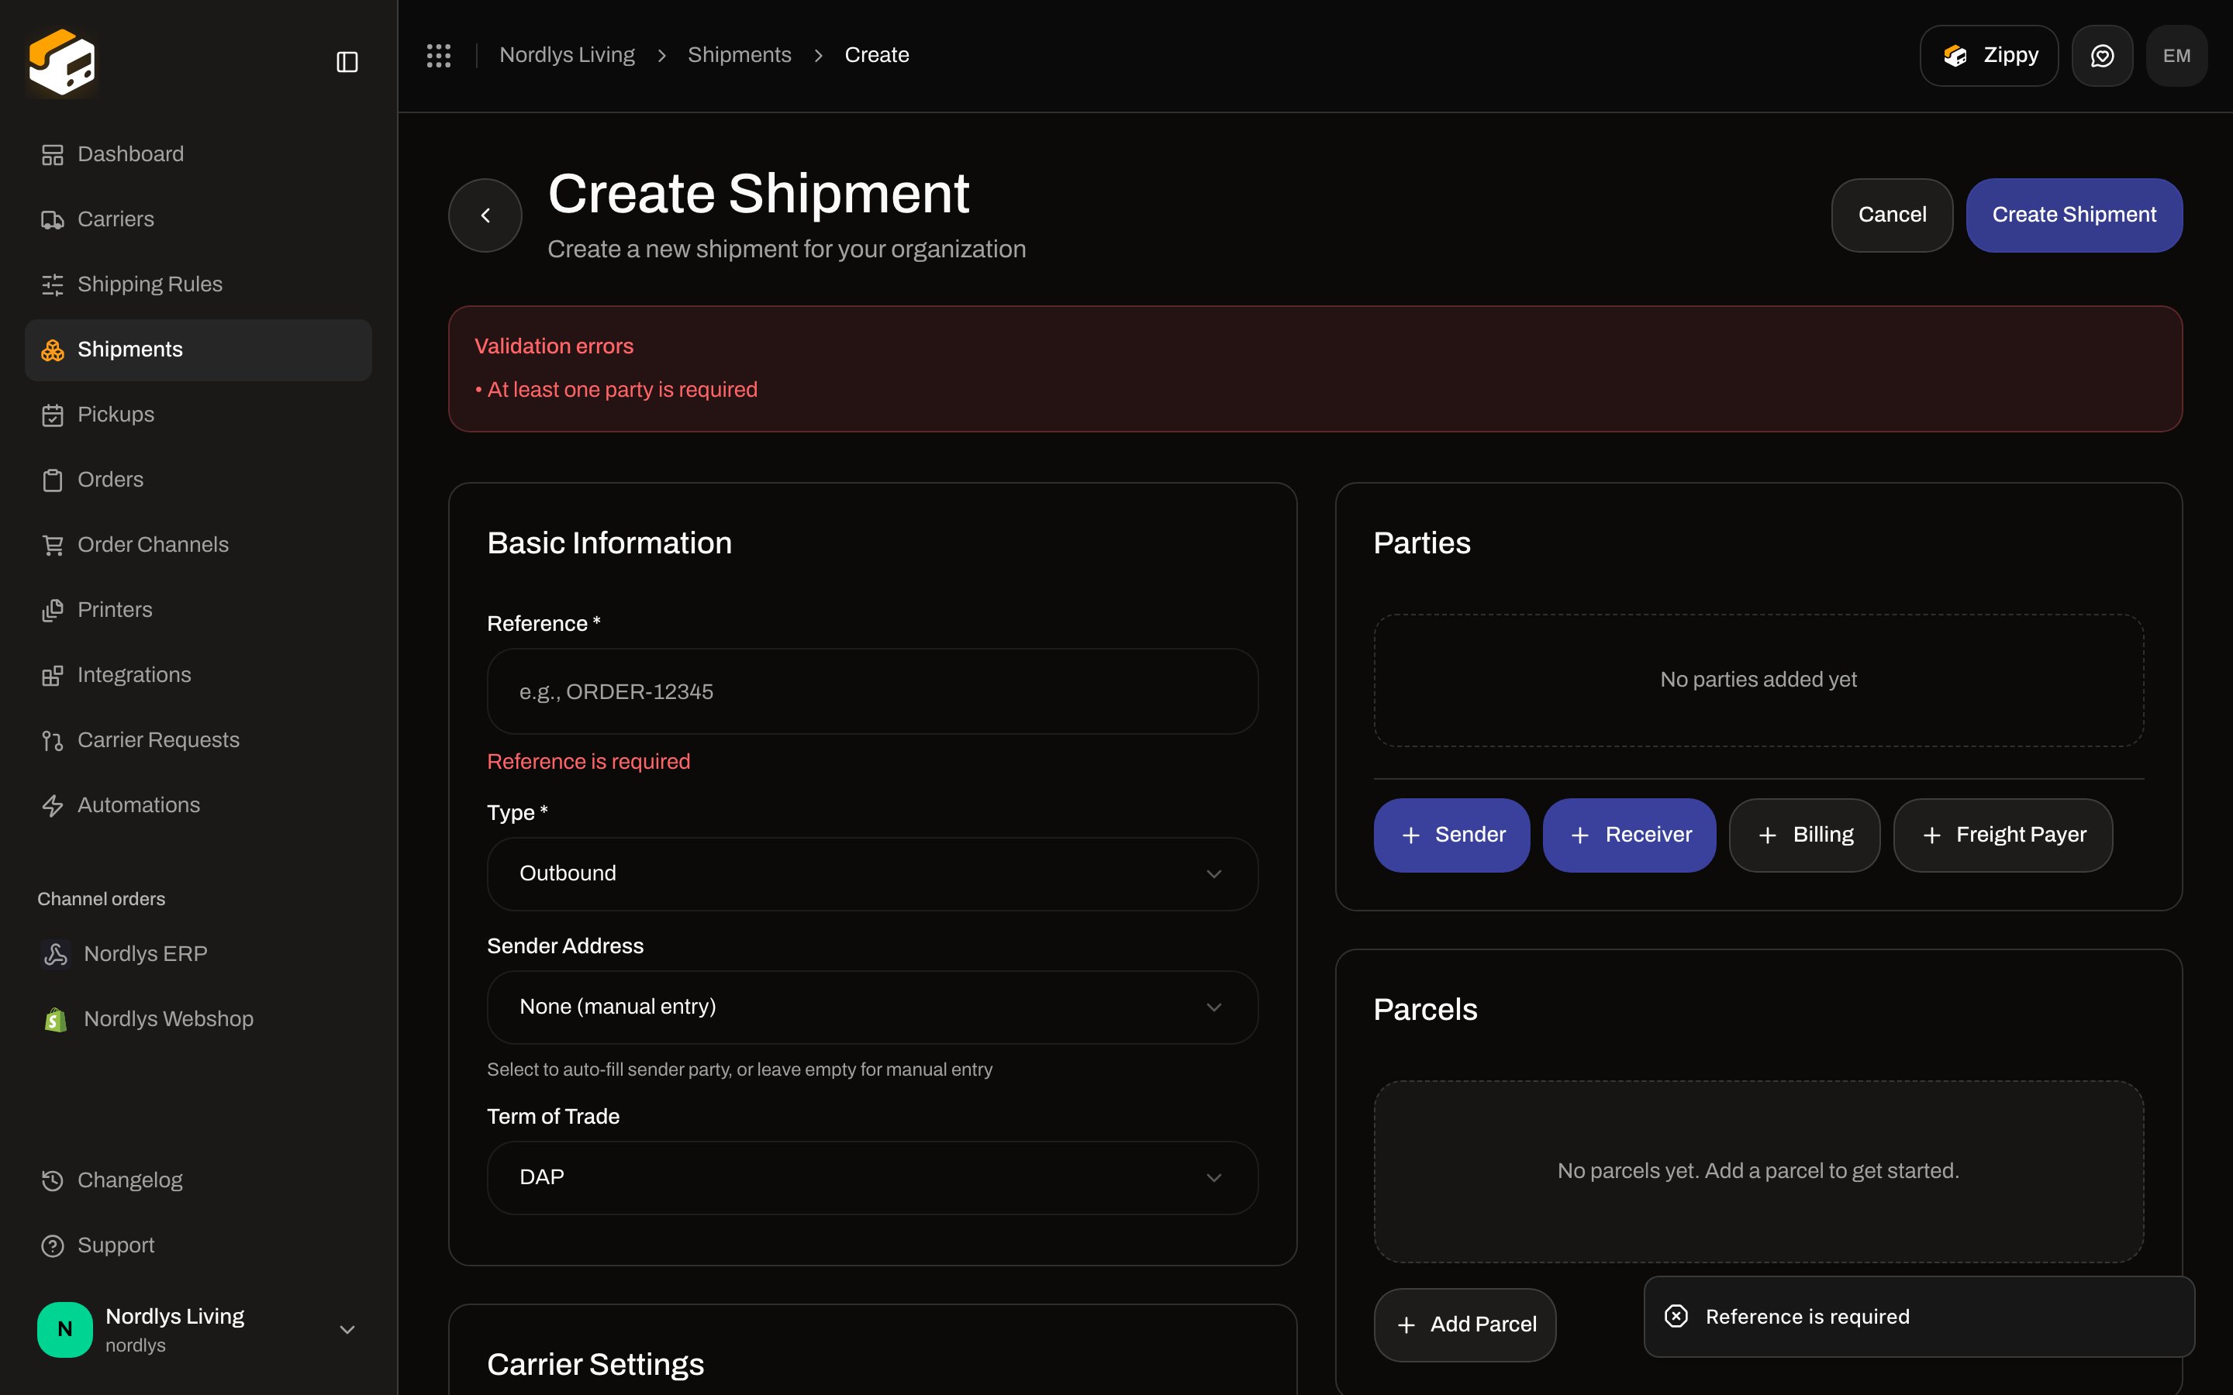Click the Pickups calendar icon
2233x1395 pixels.
coord(53,415)
